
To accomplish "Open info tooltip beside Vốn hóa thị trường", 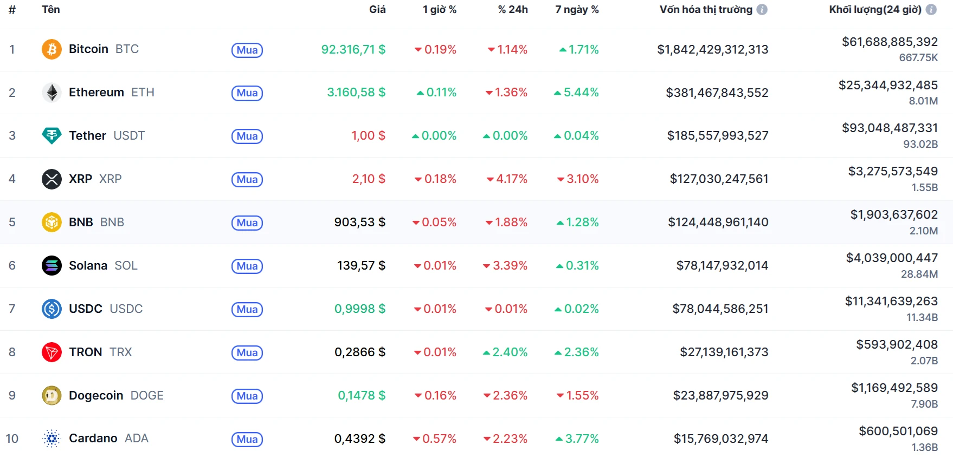I will pos(762,10).
